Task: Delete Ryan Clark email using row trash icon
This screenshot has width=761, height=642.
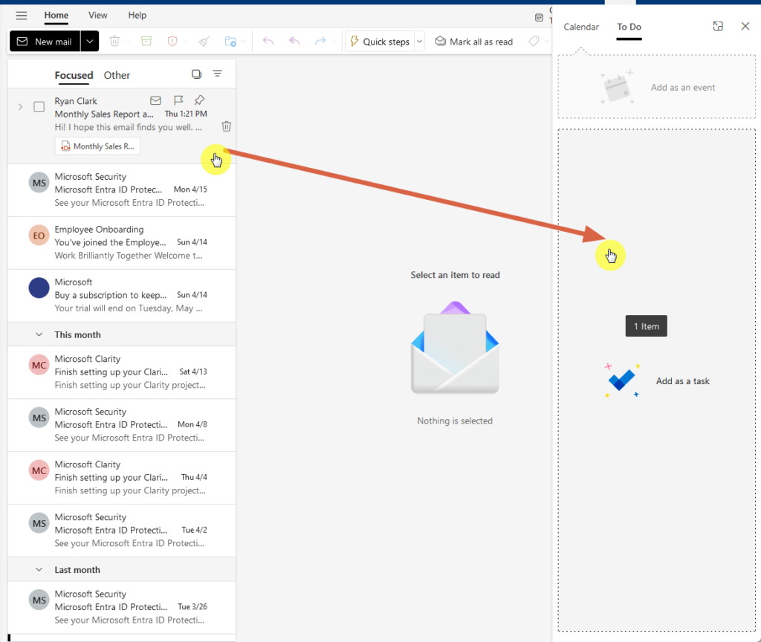Action: (226, 126)
